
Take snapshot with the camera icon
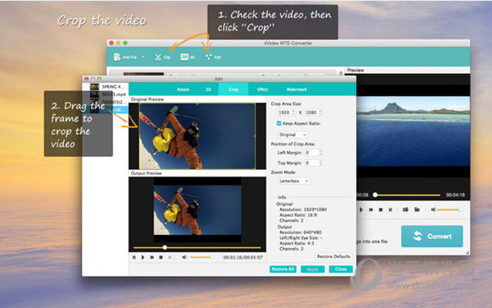coord(405,209)
